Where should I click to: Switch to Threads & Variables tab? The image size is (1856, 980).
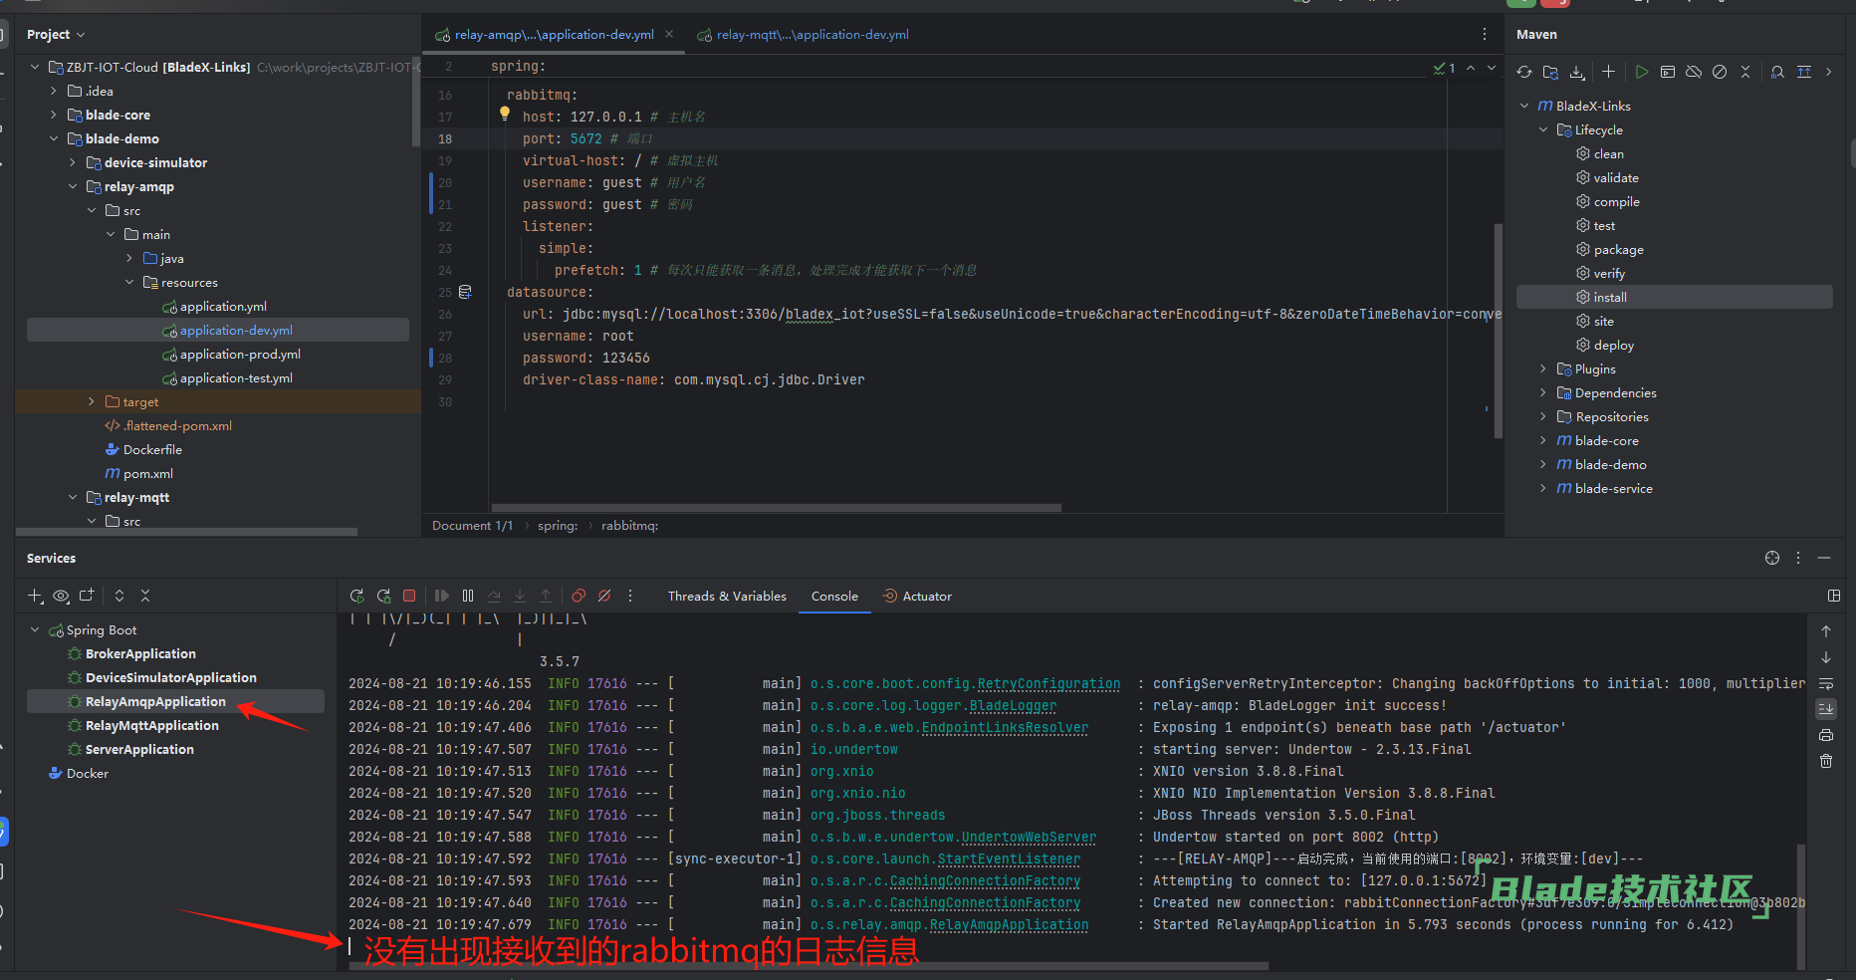click(727, 596)
